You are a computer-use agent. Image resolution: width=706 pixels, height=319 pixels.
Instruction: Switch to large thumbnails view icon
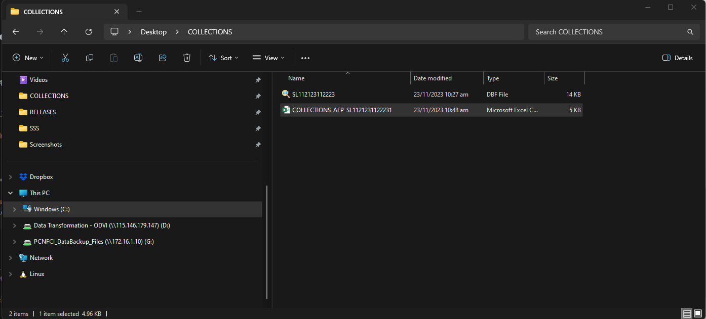pyautogui.click(x=697, y=314)
